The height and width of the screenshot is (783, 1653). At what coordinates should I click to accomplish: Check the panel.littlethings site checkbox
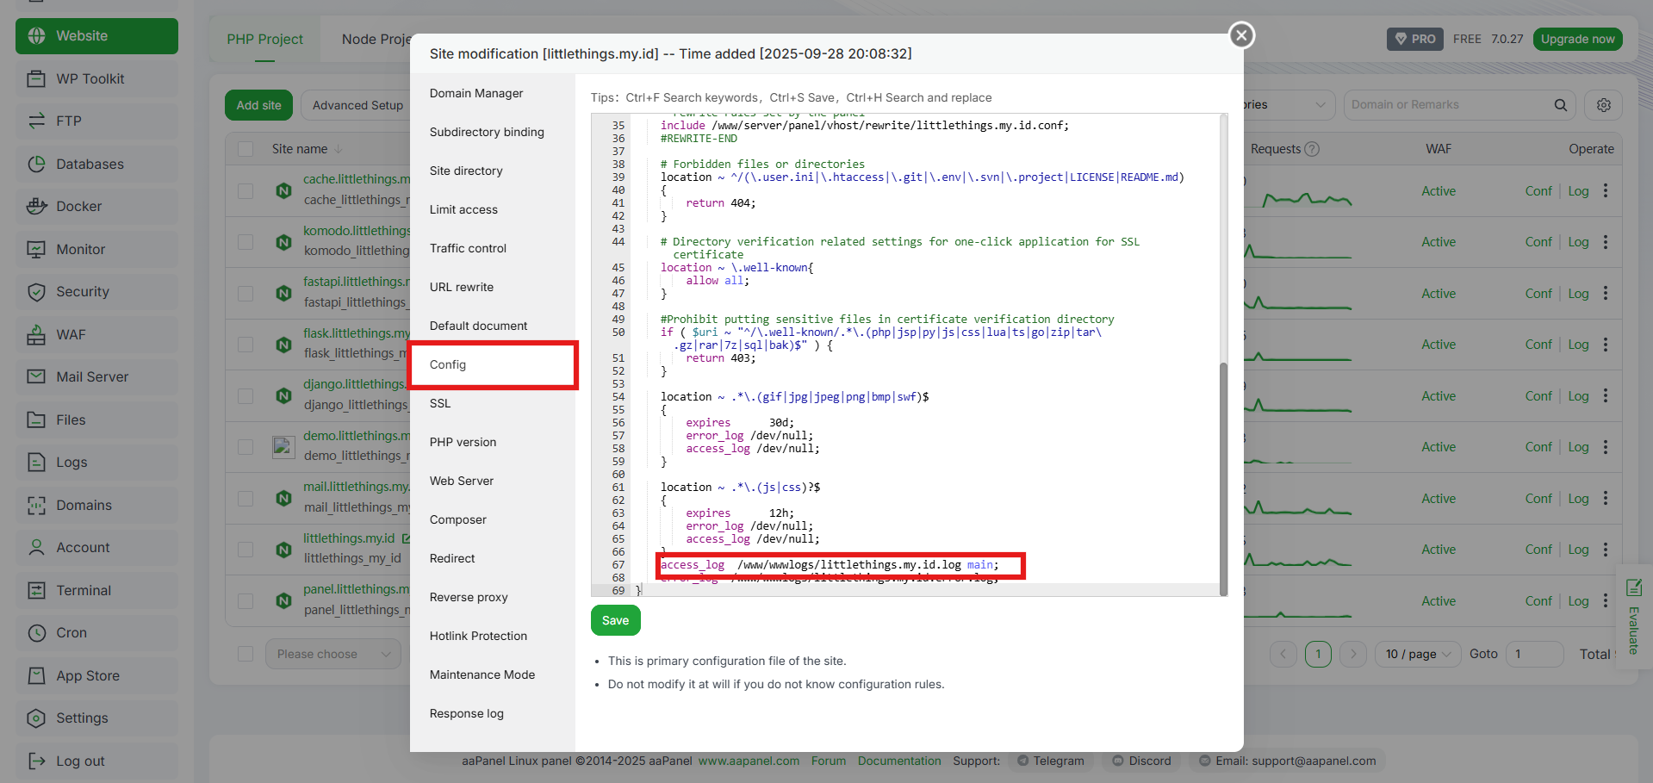click(x=245, y=600)
